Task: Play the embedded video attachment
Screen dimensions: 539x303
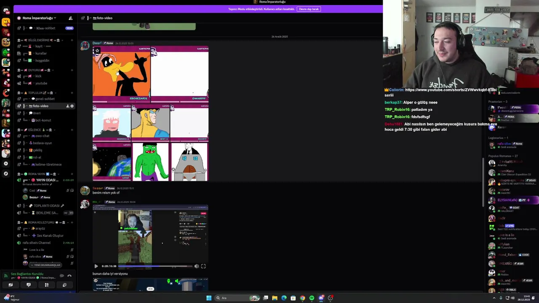Action: (96, 266)
